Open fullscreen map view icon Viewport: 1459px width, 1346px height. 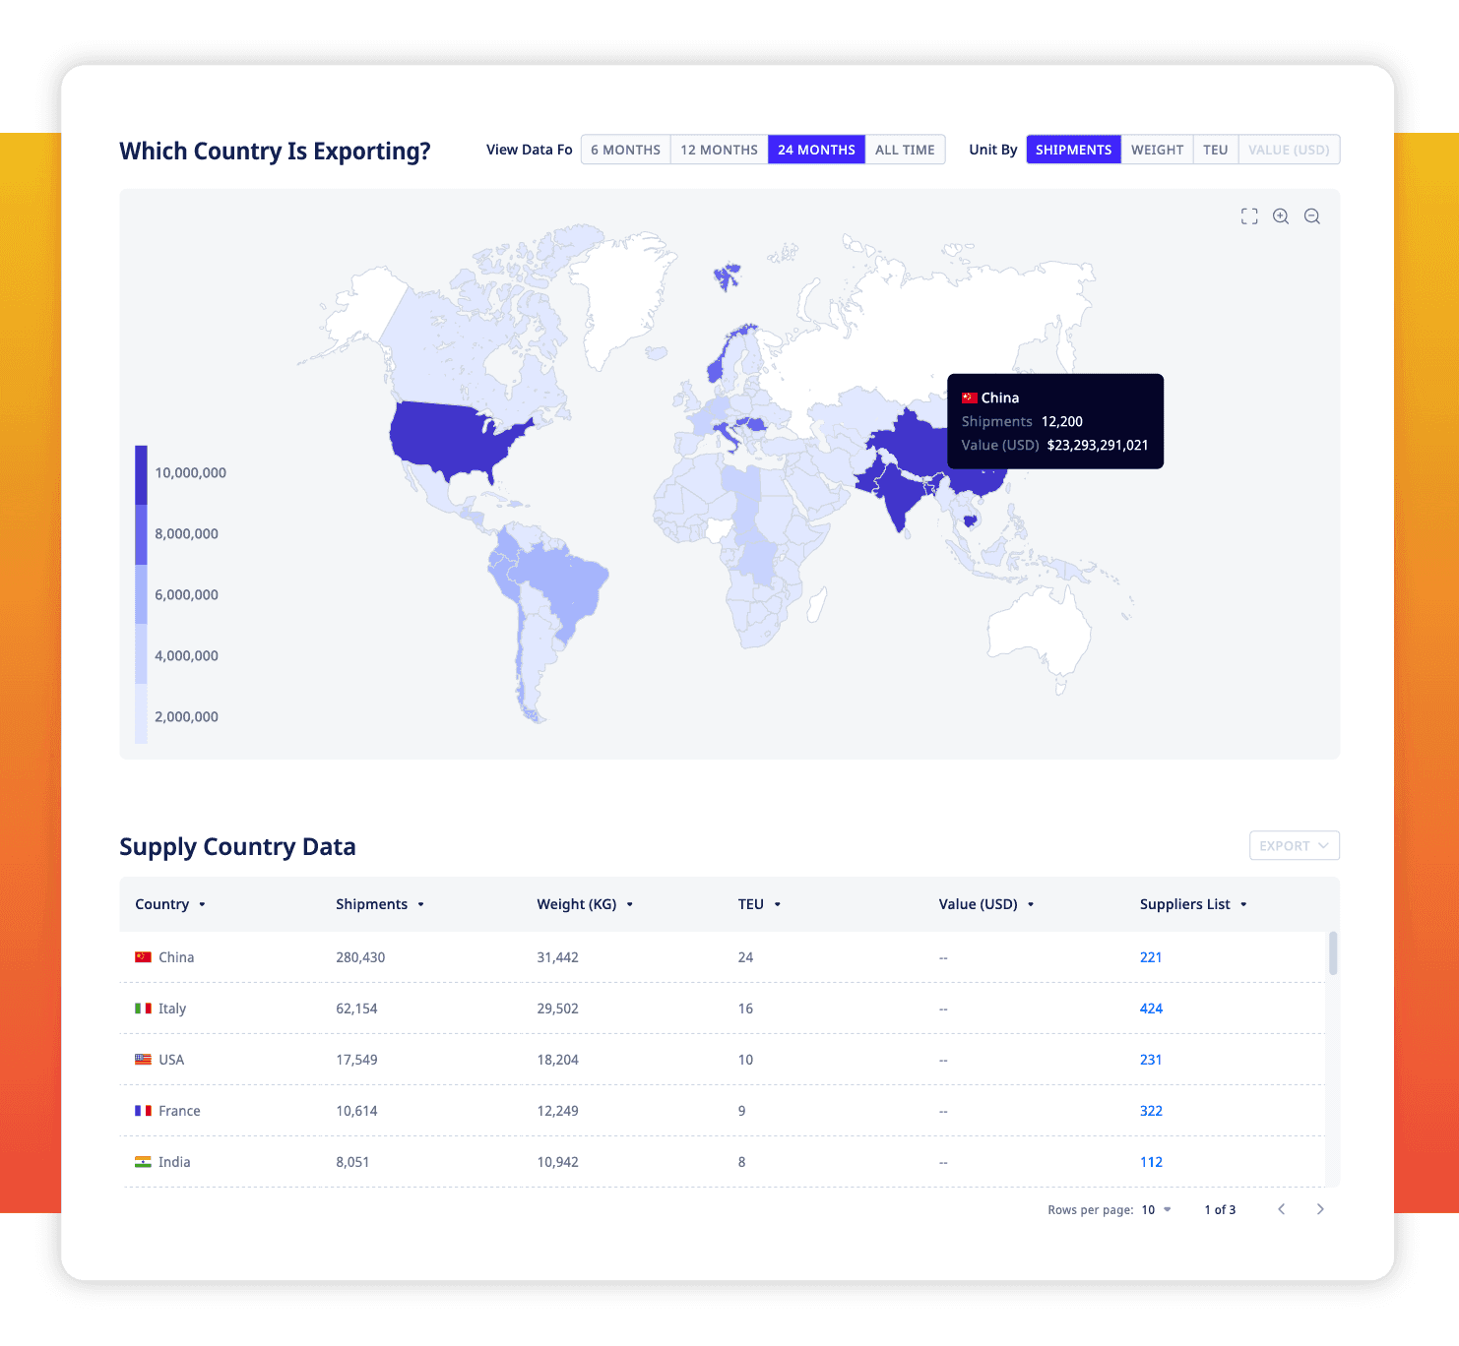tap(1249, 216)
